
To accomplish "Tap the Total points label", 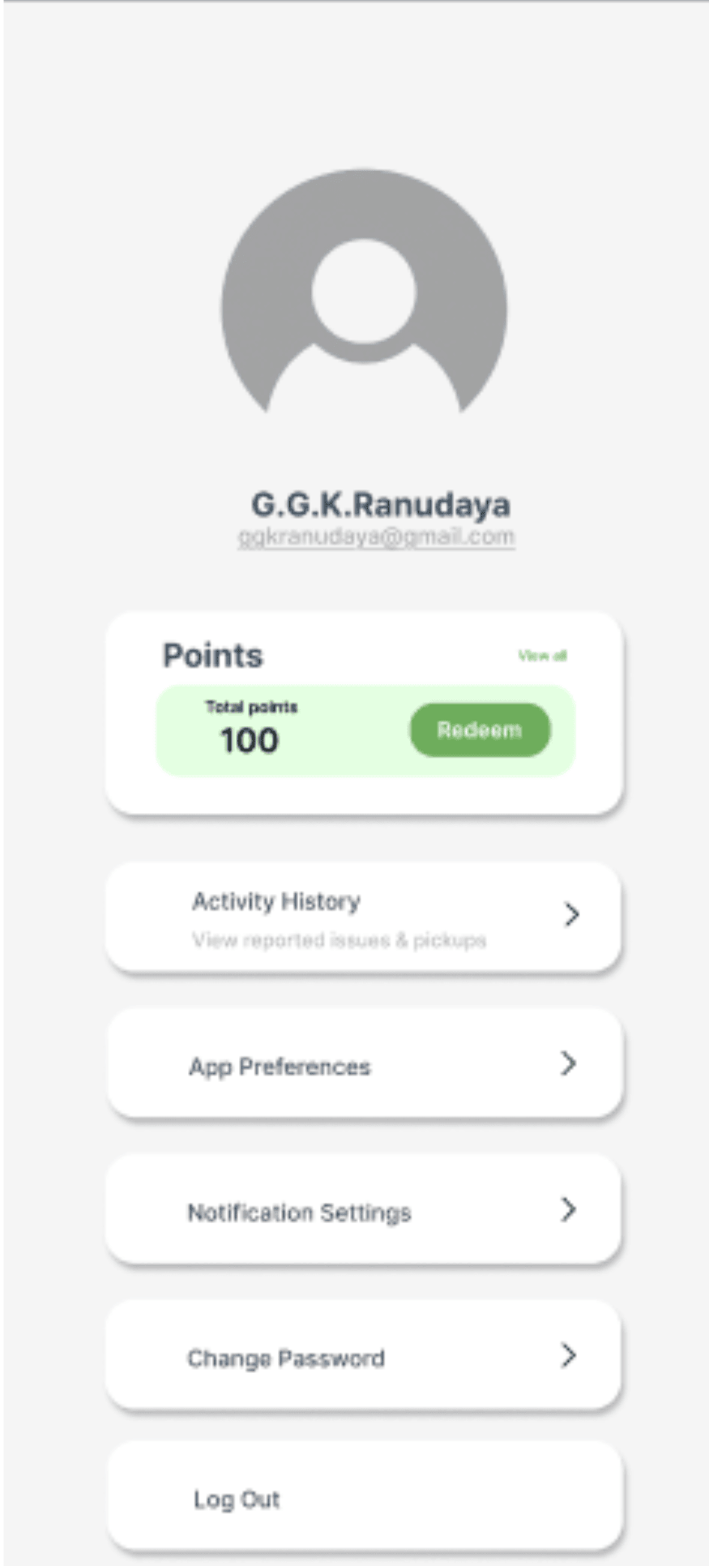I will click(251, 707).
